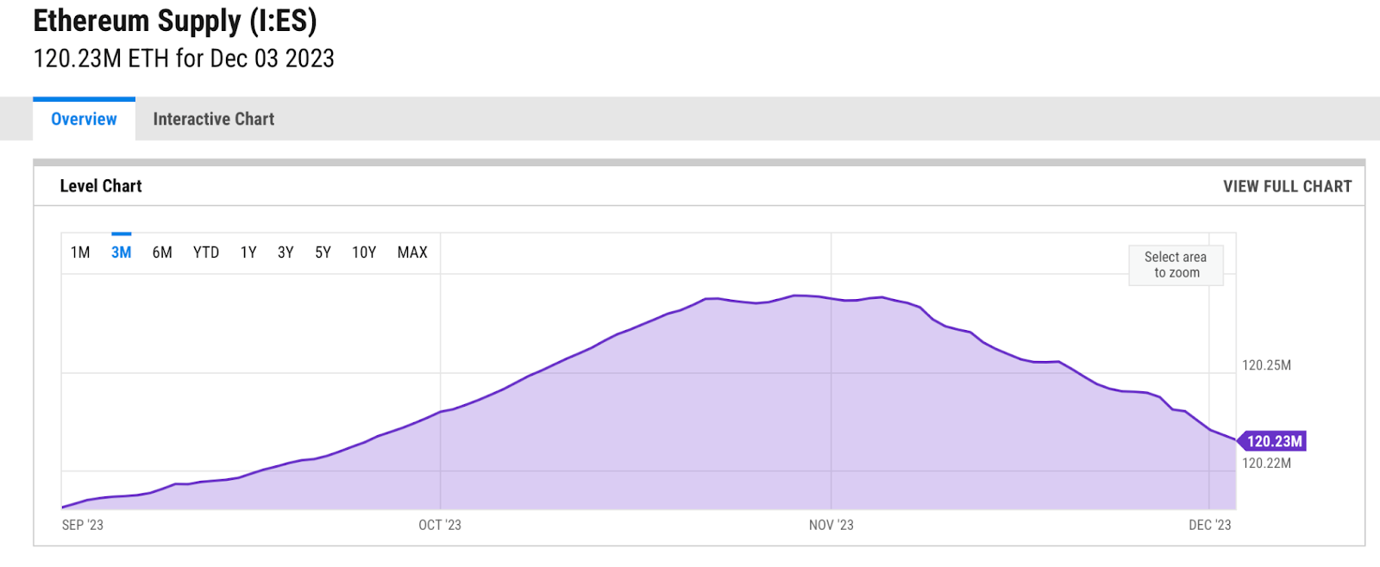Click the Select area to zoom hint
Viewport: 1380px width, 567px height.
pyautogui.click(x=1176, y=265)
